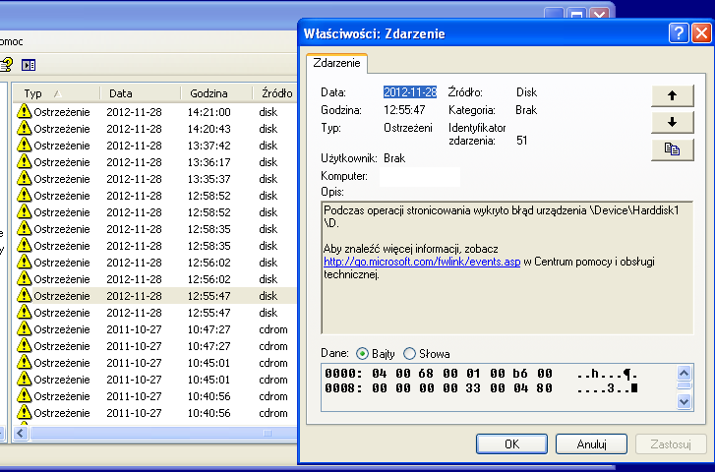The height and width of the screenshot is (472, 715).
Task: Click the data box scroll down arrow
Action: (684, 402)
